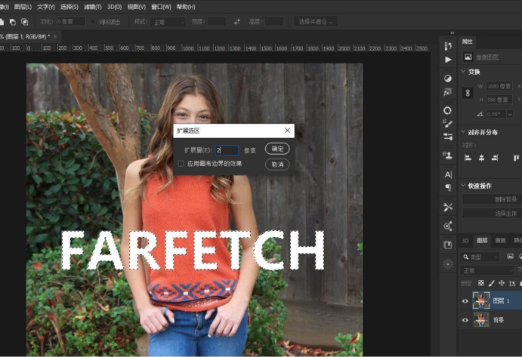Image resolution: width=522 pixels, height=357 pixels.
Task: Lock position move-arrows icon
Action: click(x=502, y=283)
